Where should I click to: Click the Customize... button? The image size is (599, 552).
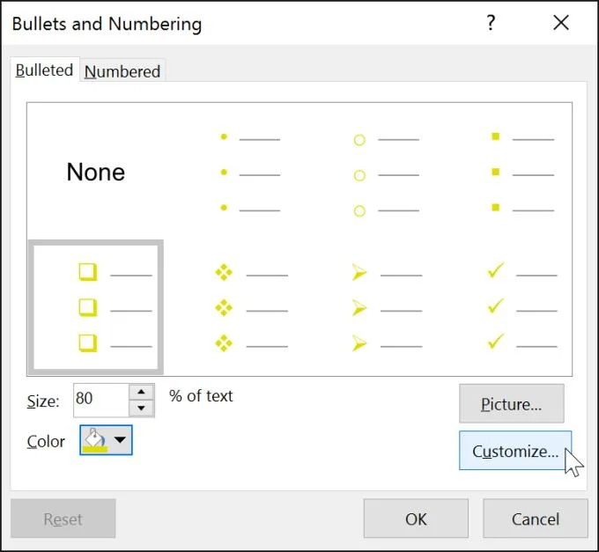pyautogui.click(x=515, y=451)
